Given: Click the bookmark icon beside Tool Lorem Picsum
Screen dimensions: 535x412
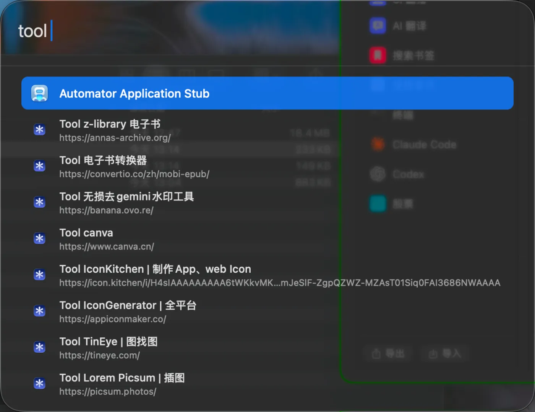Looking at the screenshot, I should (x=39, y=384).
